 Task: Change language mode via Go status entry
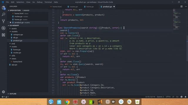[177, 97]
